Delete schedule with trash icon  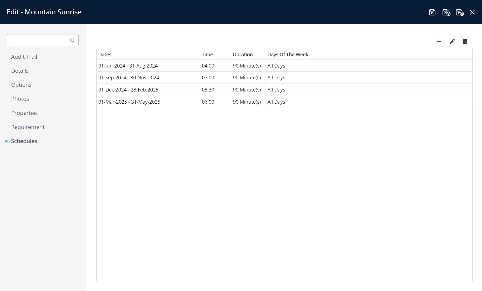point(465,41)
